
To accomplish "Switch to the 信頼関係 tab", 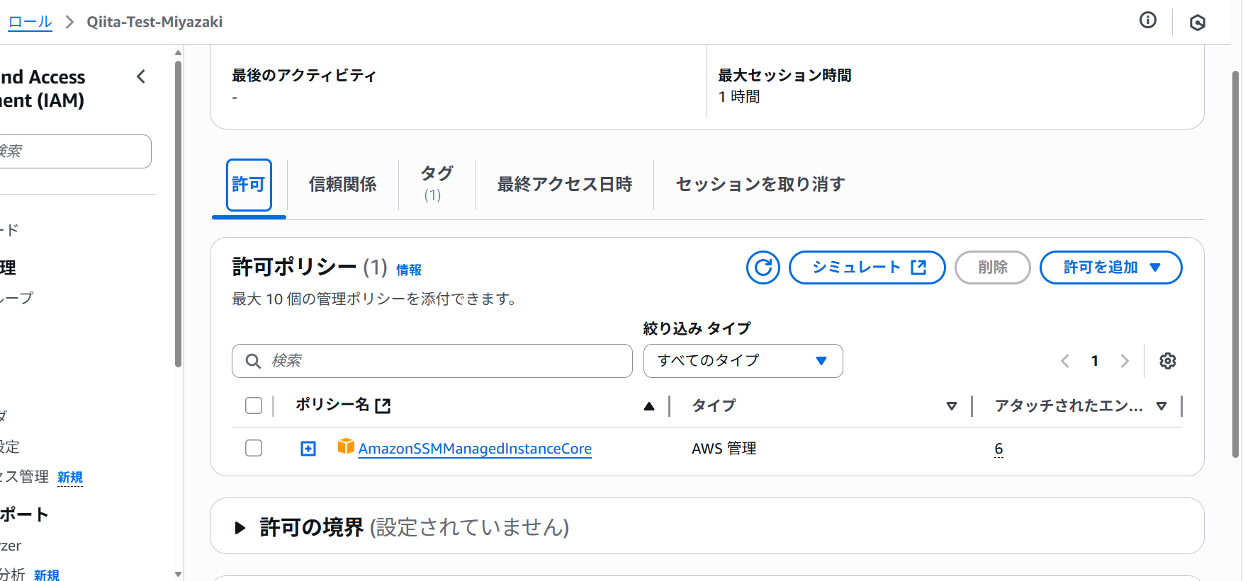I will click(343, 185).
